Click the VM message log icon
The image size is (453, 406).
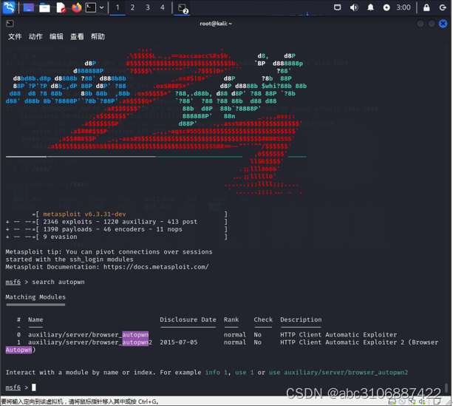437,402
